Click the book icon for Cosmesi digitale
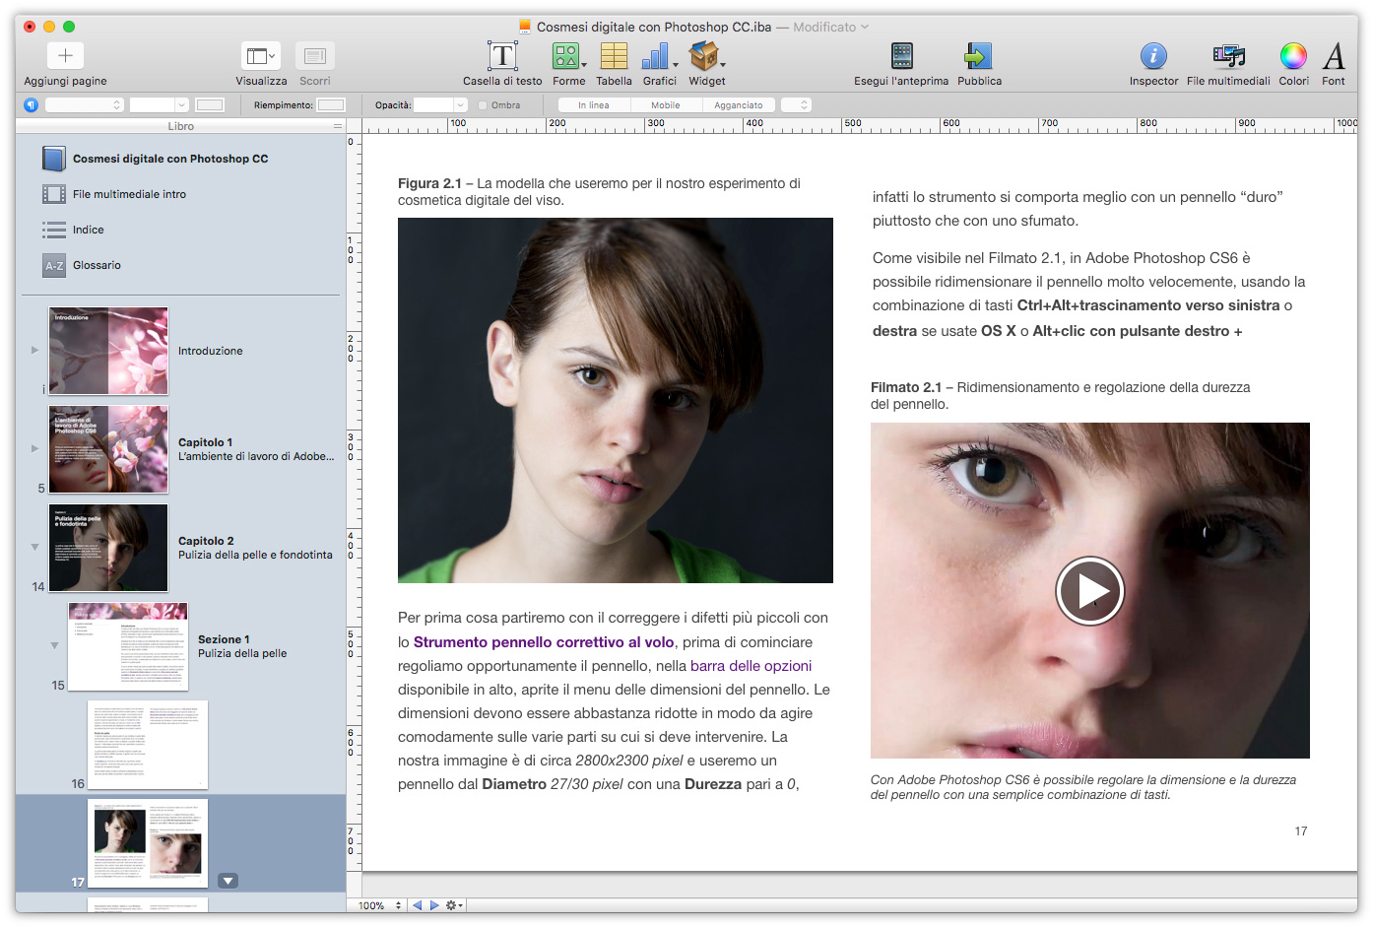 54,159
